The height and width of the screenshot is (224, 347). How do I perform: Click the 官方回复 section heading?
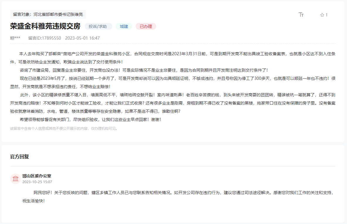pos(19,156)
